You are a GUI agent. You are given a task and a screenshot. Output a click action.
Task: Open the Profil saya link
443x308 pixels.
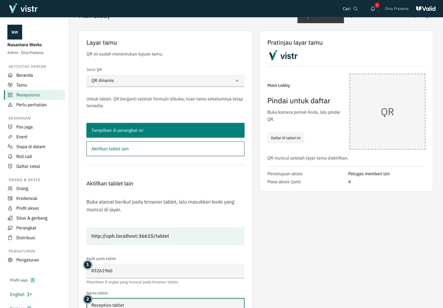(22, 280)
